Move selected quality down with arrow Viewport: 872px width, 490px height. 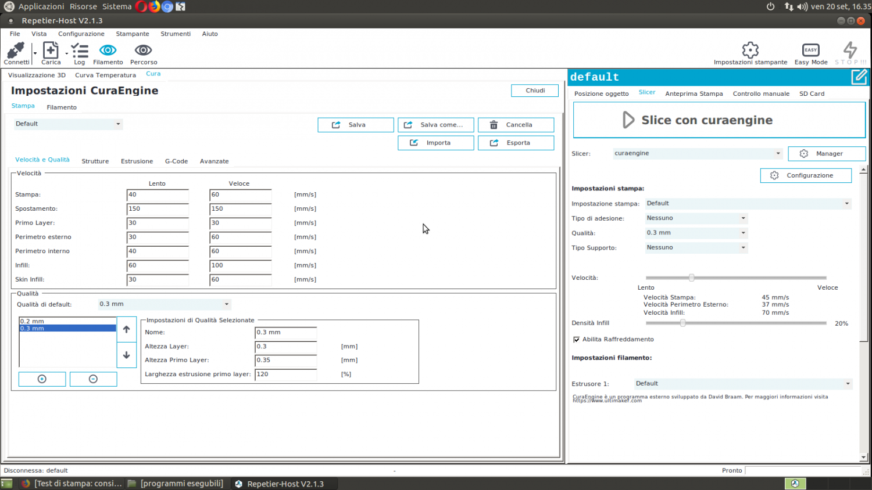tap(126, 355)
